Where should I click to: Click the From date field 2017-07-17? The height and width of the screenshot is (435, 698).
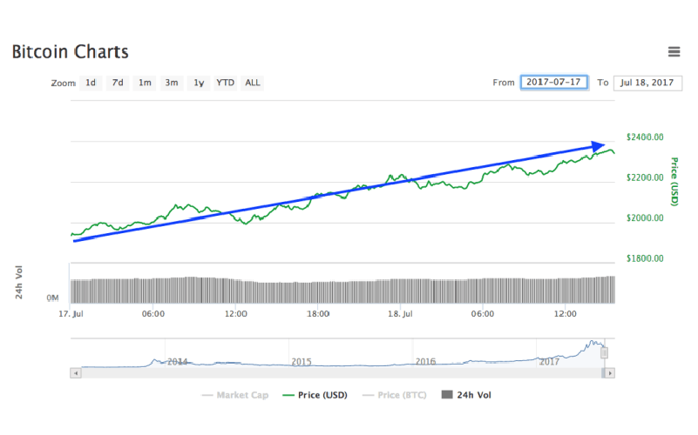click(x=554, y=82)
